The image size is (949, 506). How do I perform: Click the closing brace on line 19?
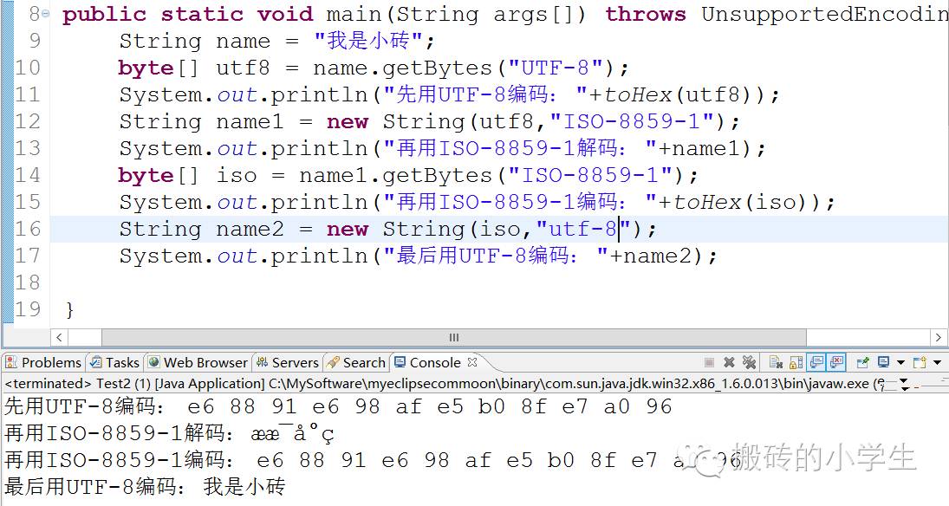(69, 309)
